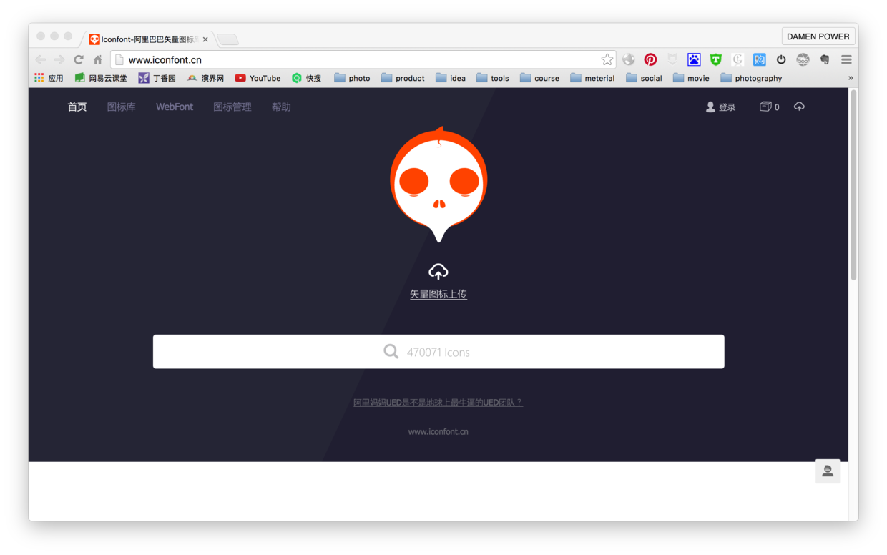Open the icon cart showing 0

(769, 107)
